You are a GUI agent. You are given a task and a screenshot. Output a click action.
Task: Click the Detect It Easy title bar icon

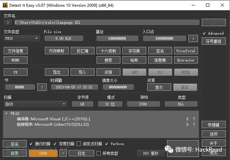5,5
